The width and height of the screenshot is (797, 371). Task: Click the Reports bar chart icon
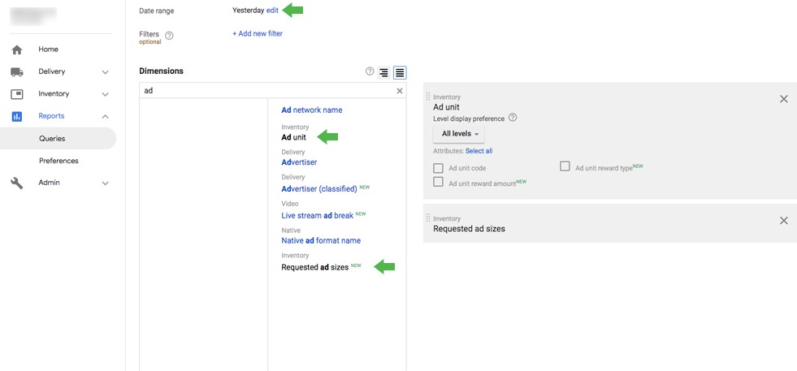click(x=17, y=116)
